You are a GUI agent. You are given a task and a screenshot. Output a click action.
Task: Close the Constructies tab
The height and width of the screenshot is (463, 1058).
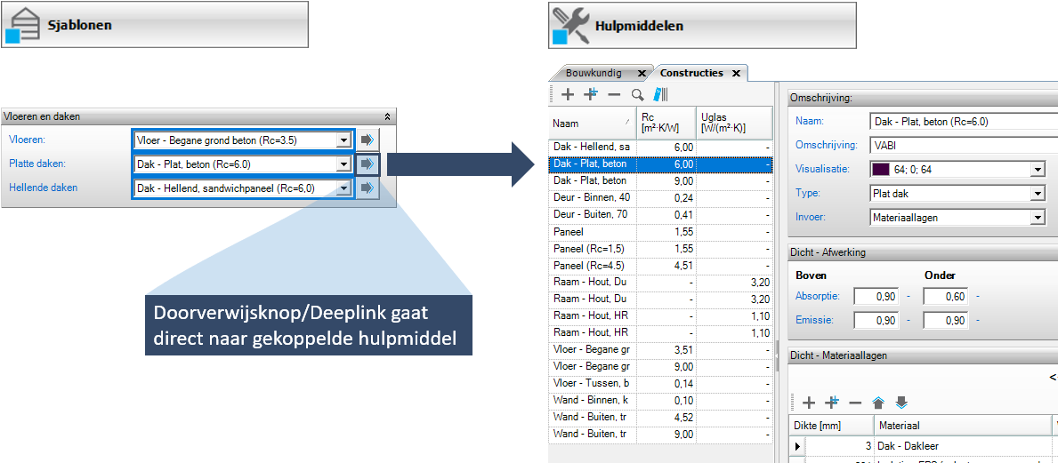coord(736,73)
